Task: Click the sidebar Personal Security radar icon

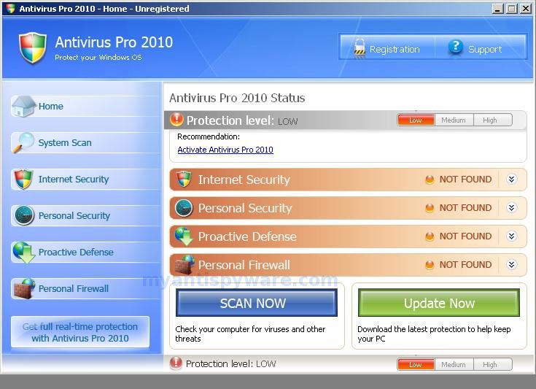Action: [24, 215]
